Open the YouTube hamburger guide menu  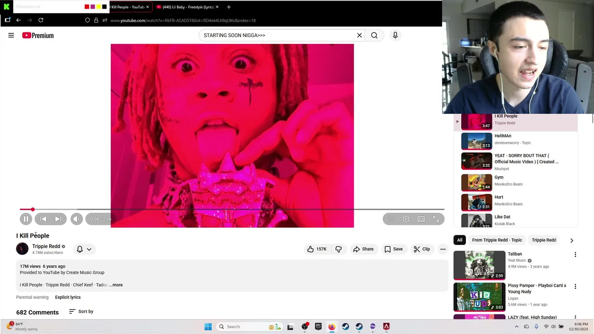[11, 35]
